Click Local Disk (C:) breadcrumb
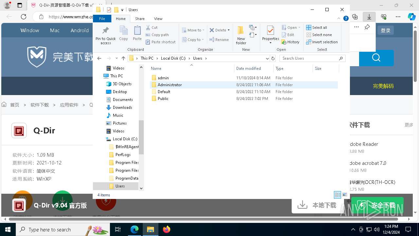 click(x=173, y=58)
